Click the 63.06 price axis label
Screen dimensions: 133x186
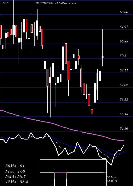pos(124,12)
